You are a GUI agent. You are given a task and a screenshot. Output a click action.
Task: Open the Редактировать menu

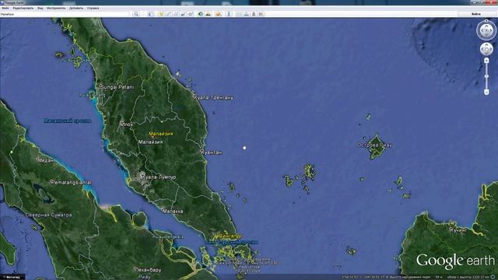[23, 8]
